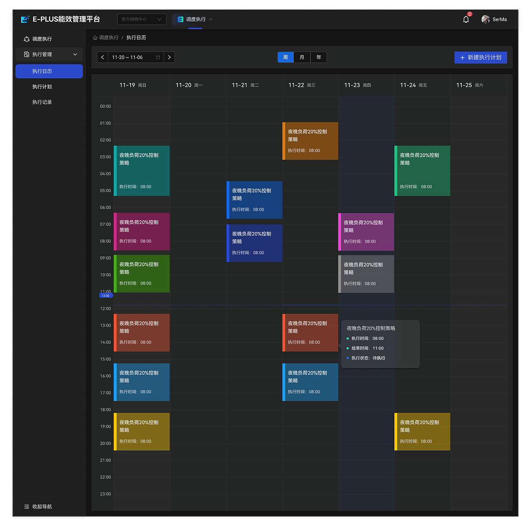This screenshot has height=520, width=531.
Task: Click the plus icon on 新建执行计划
Action: [x=463, y=58]
